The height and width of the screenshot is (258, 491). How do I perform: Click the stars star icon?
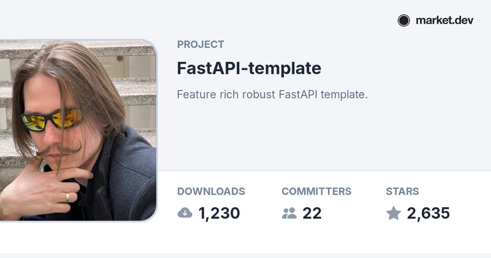coord(394,213)
